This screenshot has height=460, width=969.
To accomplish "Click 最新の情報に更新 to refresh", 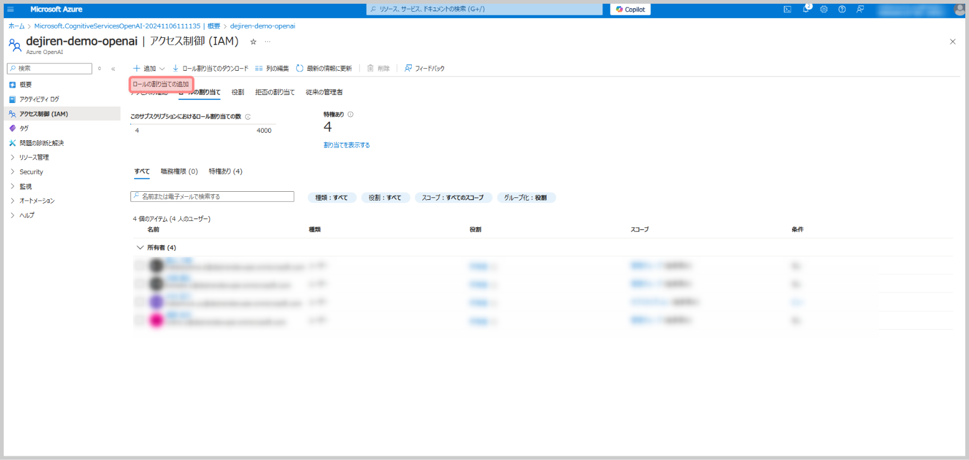I will click(x=324, y=68).
